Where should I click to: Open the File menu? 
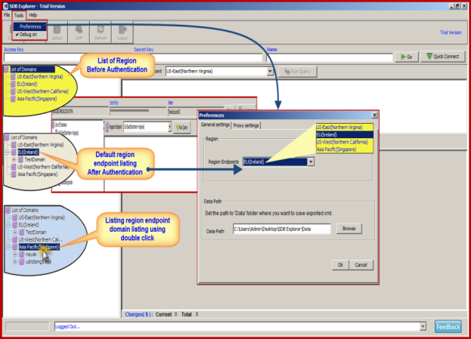7,15
